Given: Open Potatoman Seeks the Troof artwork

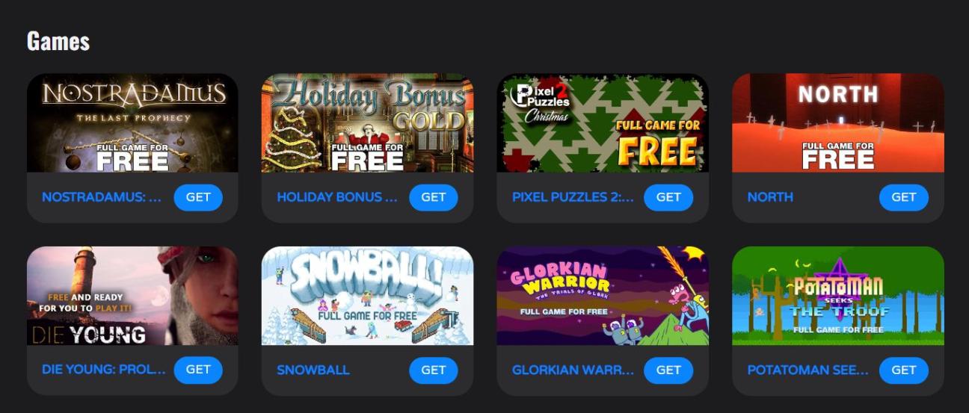Looking at the screenshot, I should (838, 296).
